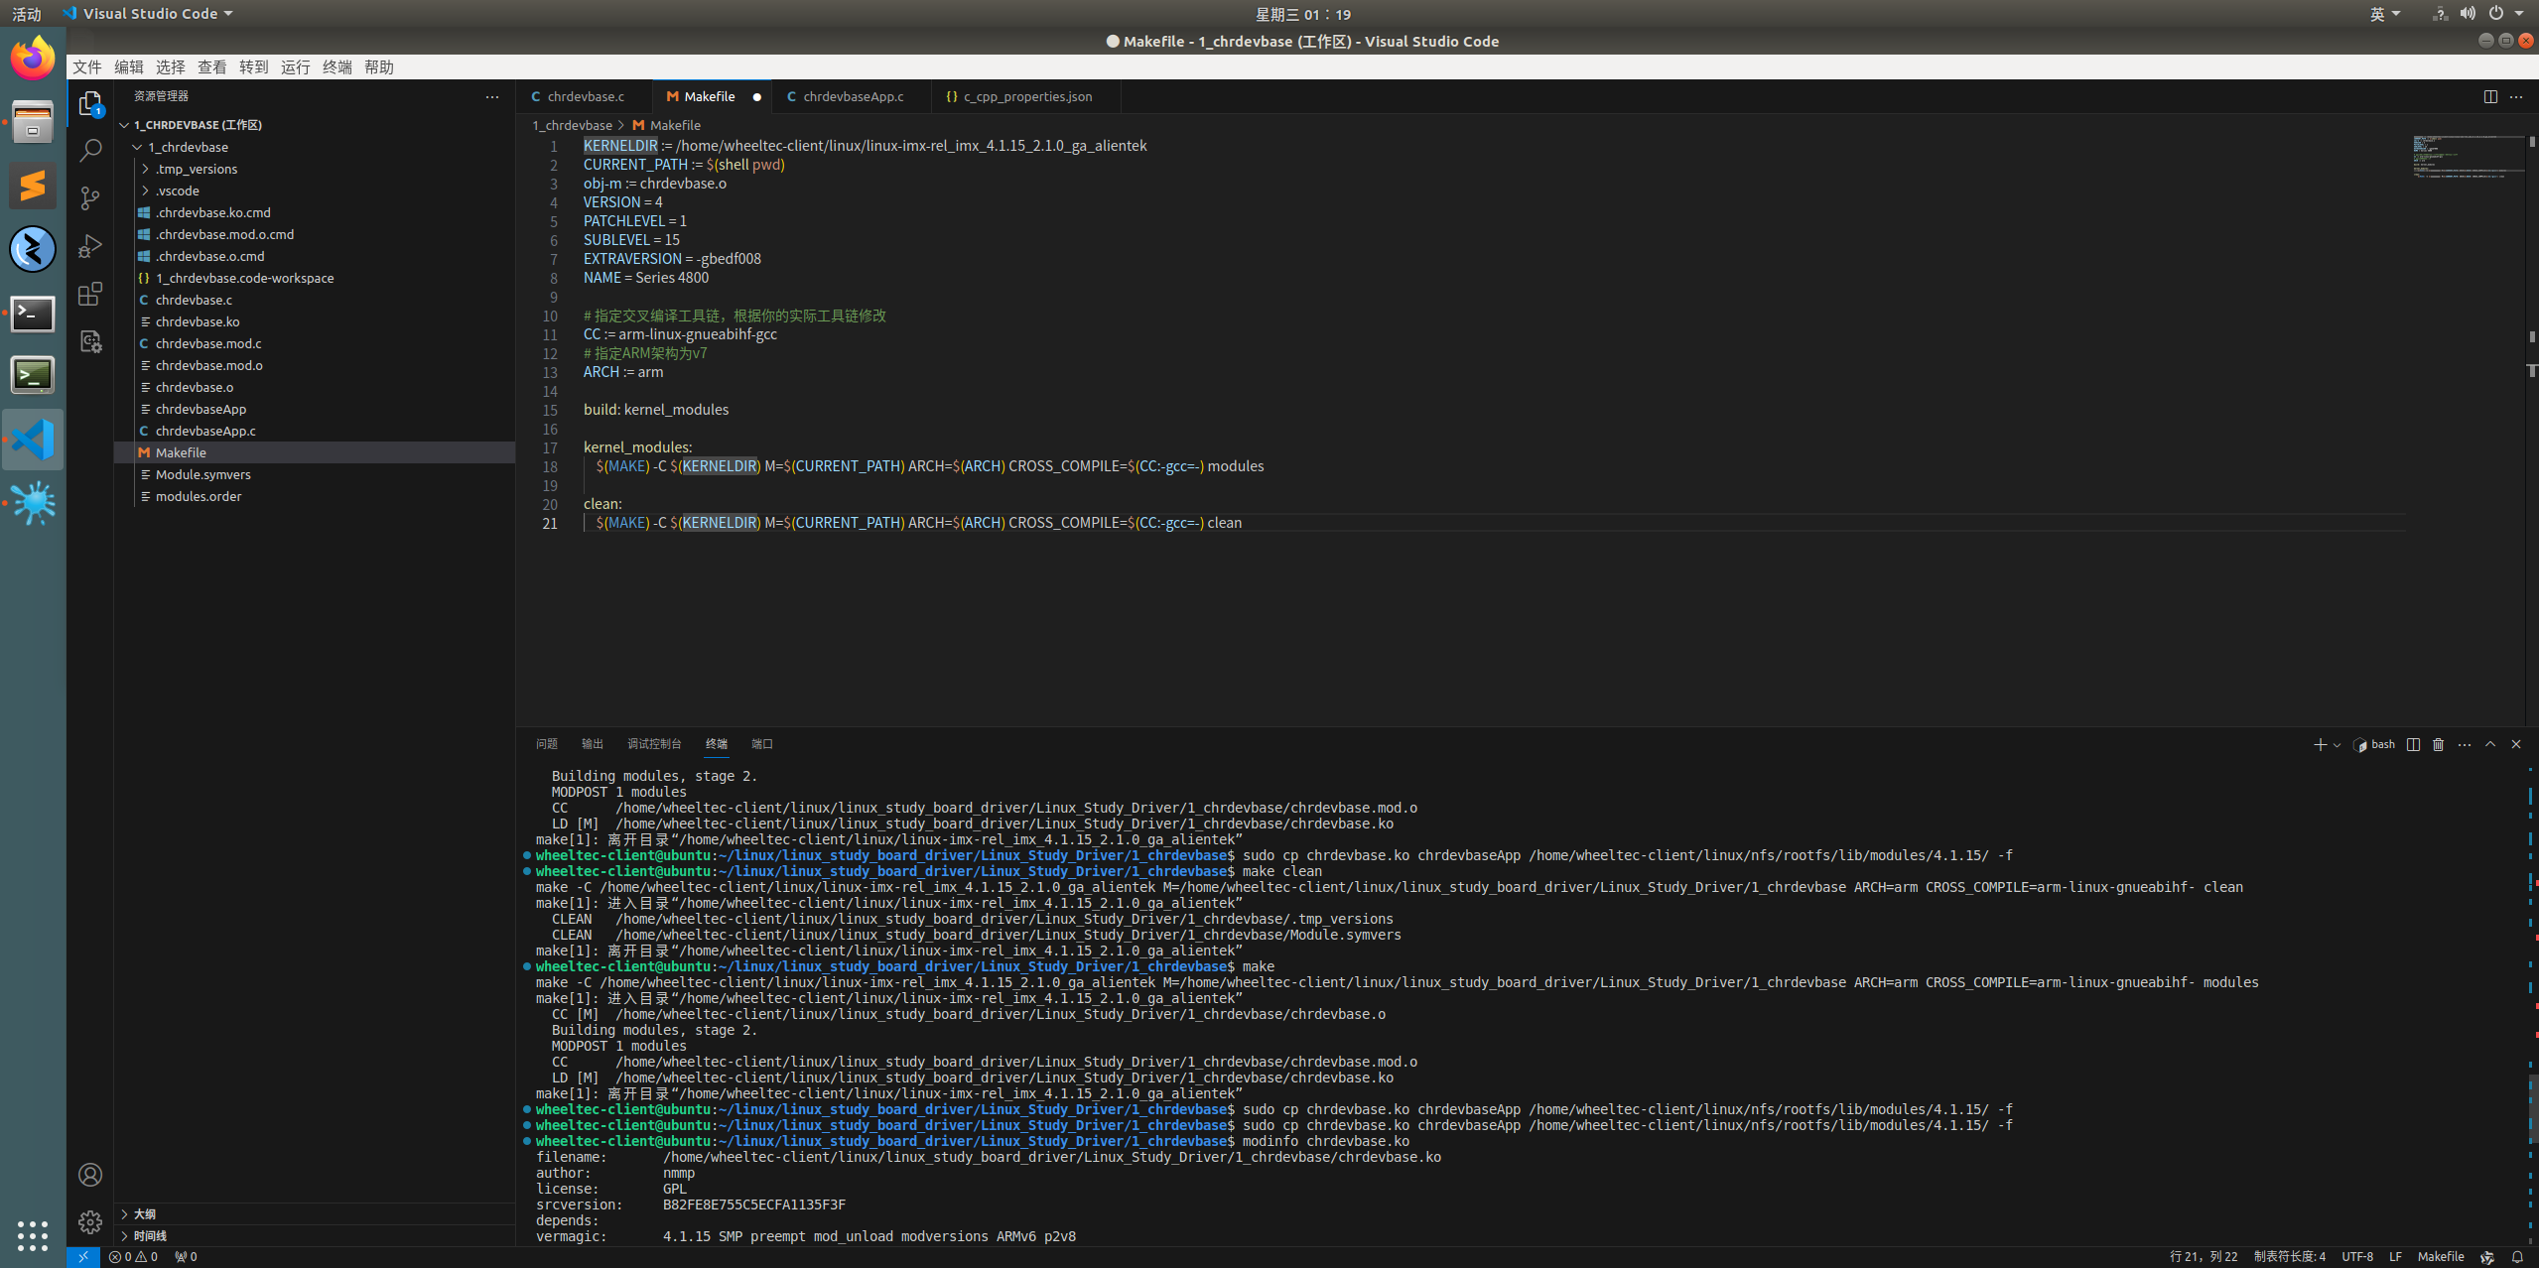This screenshot has height=1268, width=2539.
Task: Click the split editor icon near the tabs
Action: click(2490, 96)
